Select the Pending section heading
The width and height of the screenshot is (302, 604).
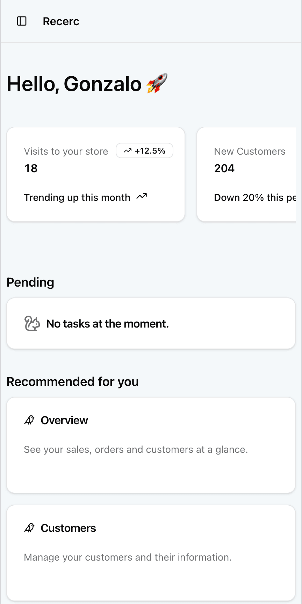click(x=30, y=282)
